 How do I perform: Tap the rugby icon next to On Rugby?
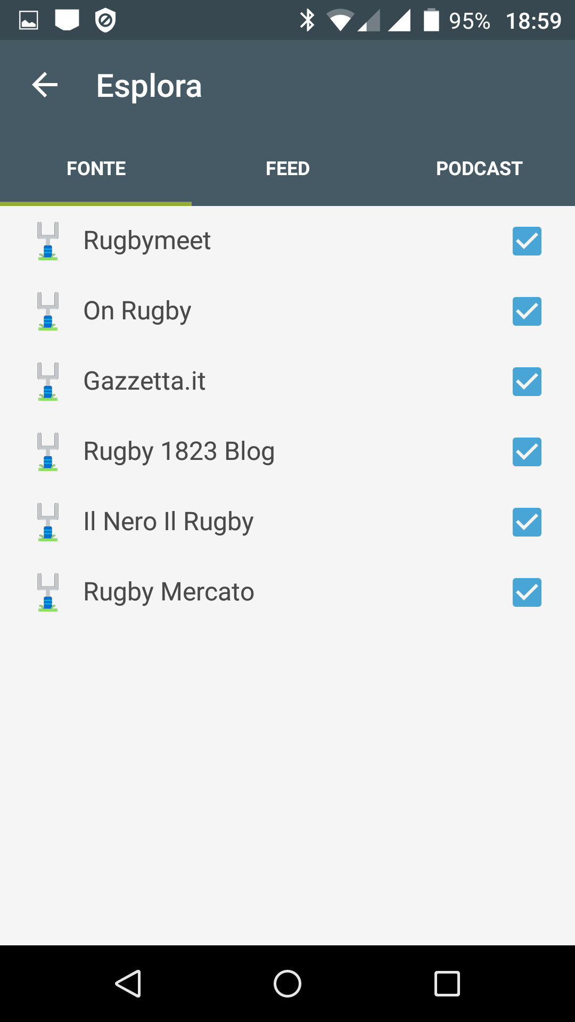tap(48, 311)
